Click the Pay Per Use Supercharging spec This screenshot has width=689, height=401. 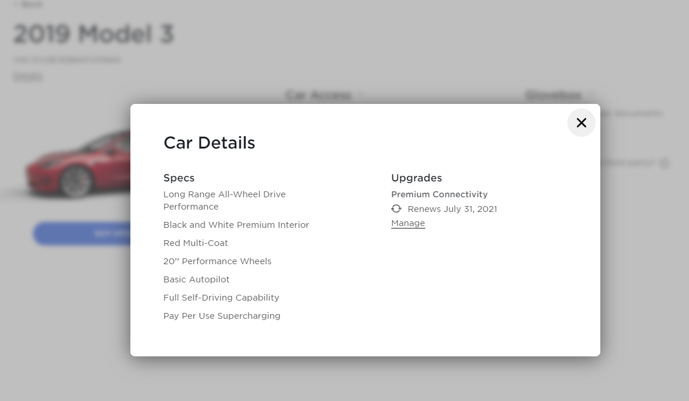221,316
